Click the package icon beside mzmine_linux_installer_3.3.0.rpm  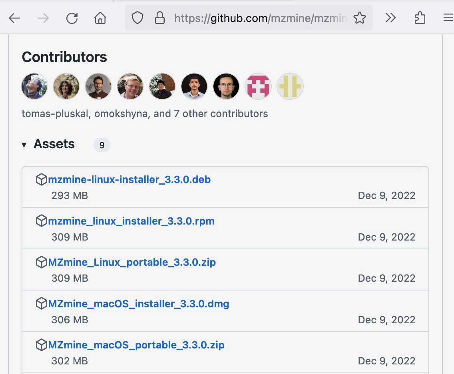42,221
